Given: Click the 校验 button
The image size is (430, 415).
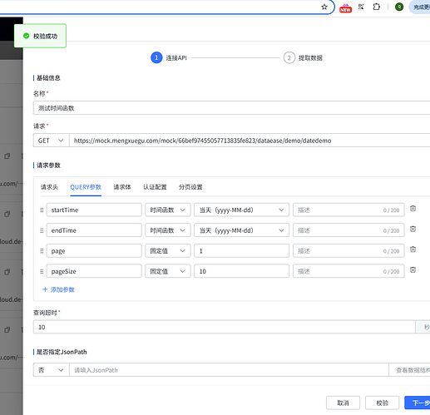Looking at the screenshot, I should (382, 403).
